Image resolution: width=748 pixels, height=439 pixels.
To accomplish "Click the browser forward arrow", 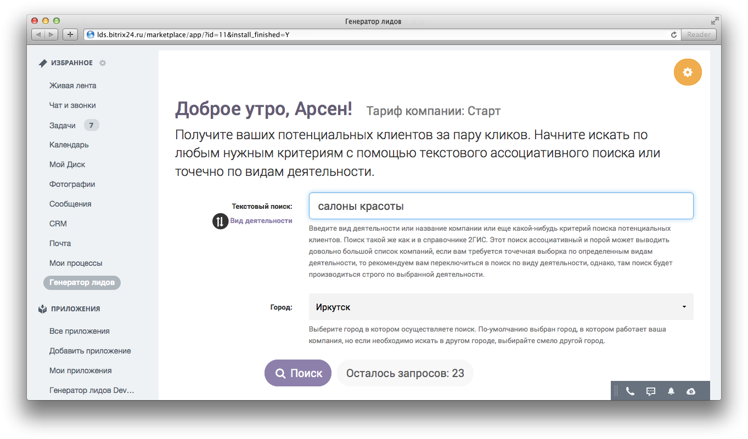I will [50, 34].
